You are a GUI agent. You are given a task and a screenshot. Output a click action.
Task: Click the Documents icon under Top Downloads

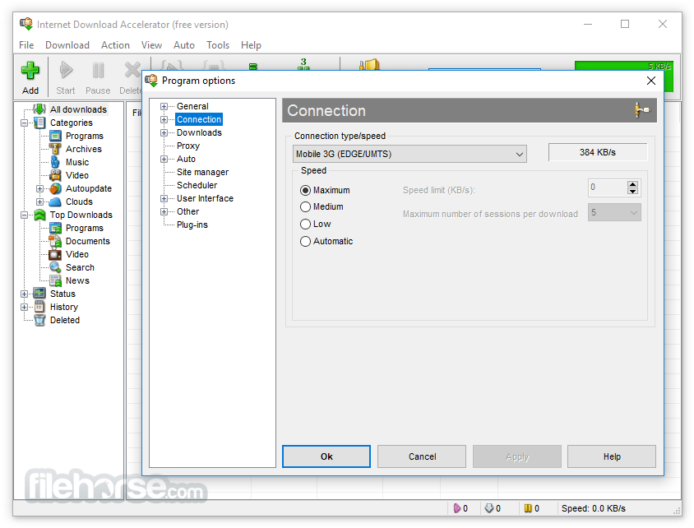55,241
